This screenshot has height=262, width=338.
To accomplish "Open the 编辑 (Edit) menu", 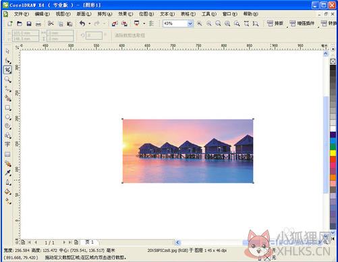I will pyautogui.click(x=43, y=14).
